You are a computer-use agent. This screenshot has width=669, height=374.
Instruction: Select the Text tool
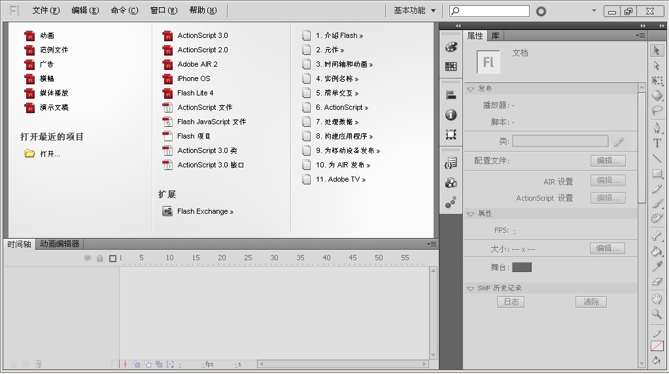point(657,143)
